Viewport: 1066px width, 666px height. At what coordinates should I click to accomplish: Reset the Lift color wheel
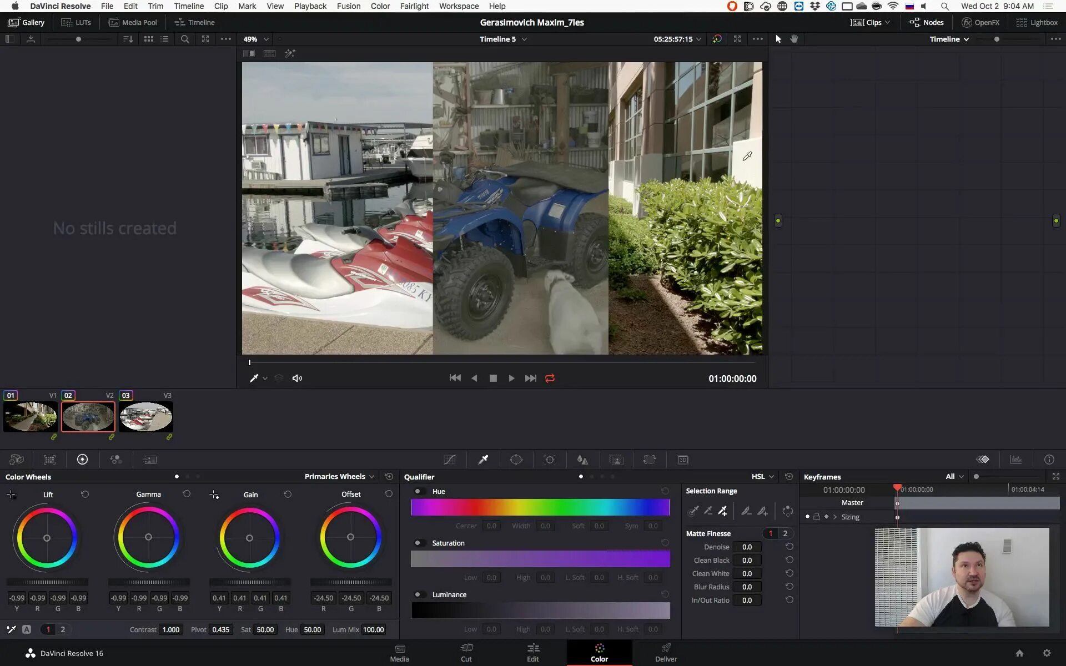(x=85, y=494)
